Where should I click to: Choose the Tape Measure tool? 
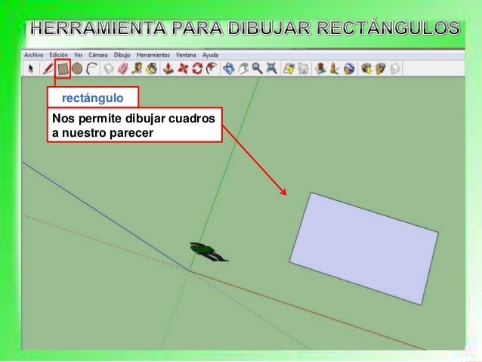point(137,69)
